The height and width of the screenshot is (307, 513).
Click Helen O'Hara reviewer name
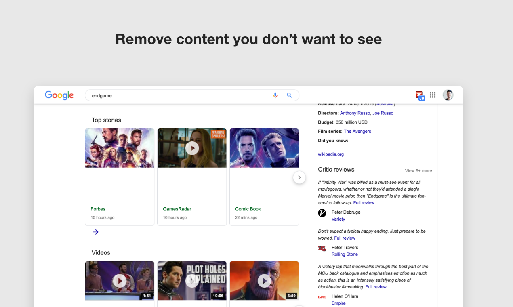(345, 296)
